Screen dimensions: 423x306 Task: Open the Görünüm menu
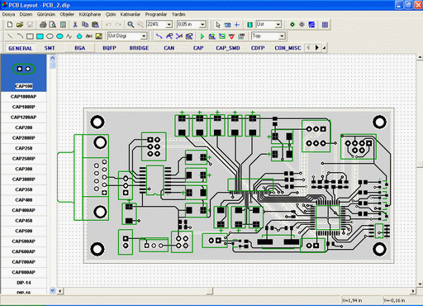point(46,14)
